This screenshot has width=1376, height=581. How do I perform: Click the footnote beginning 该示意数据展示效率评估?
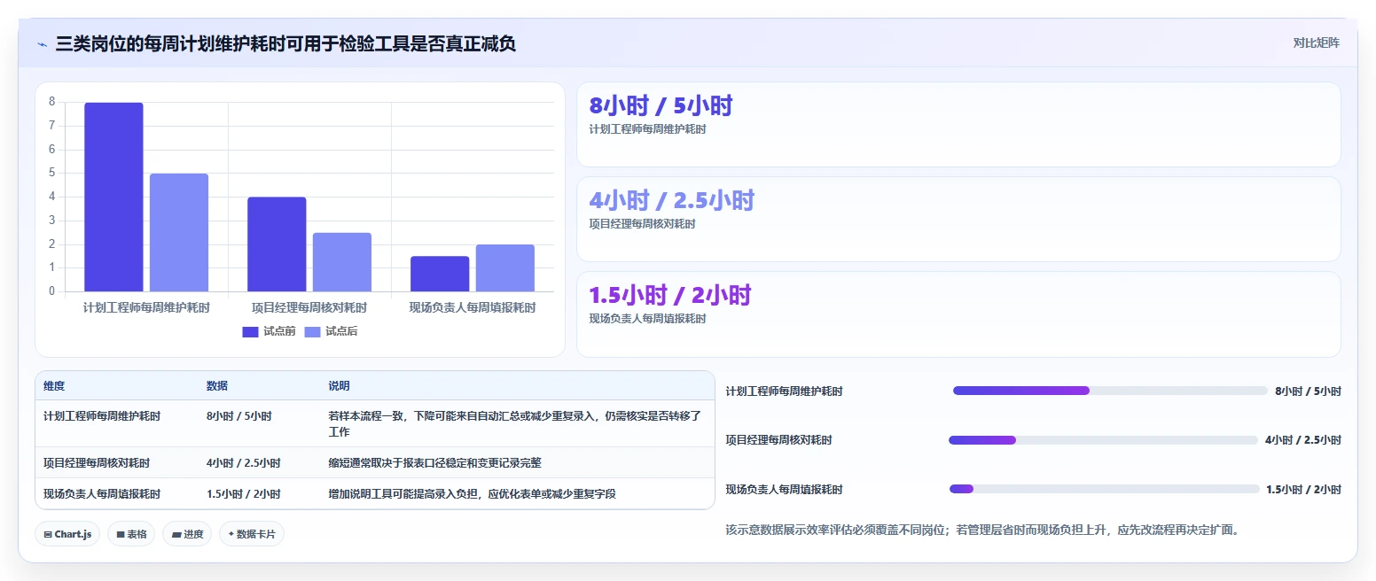tap(982, 530)
